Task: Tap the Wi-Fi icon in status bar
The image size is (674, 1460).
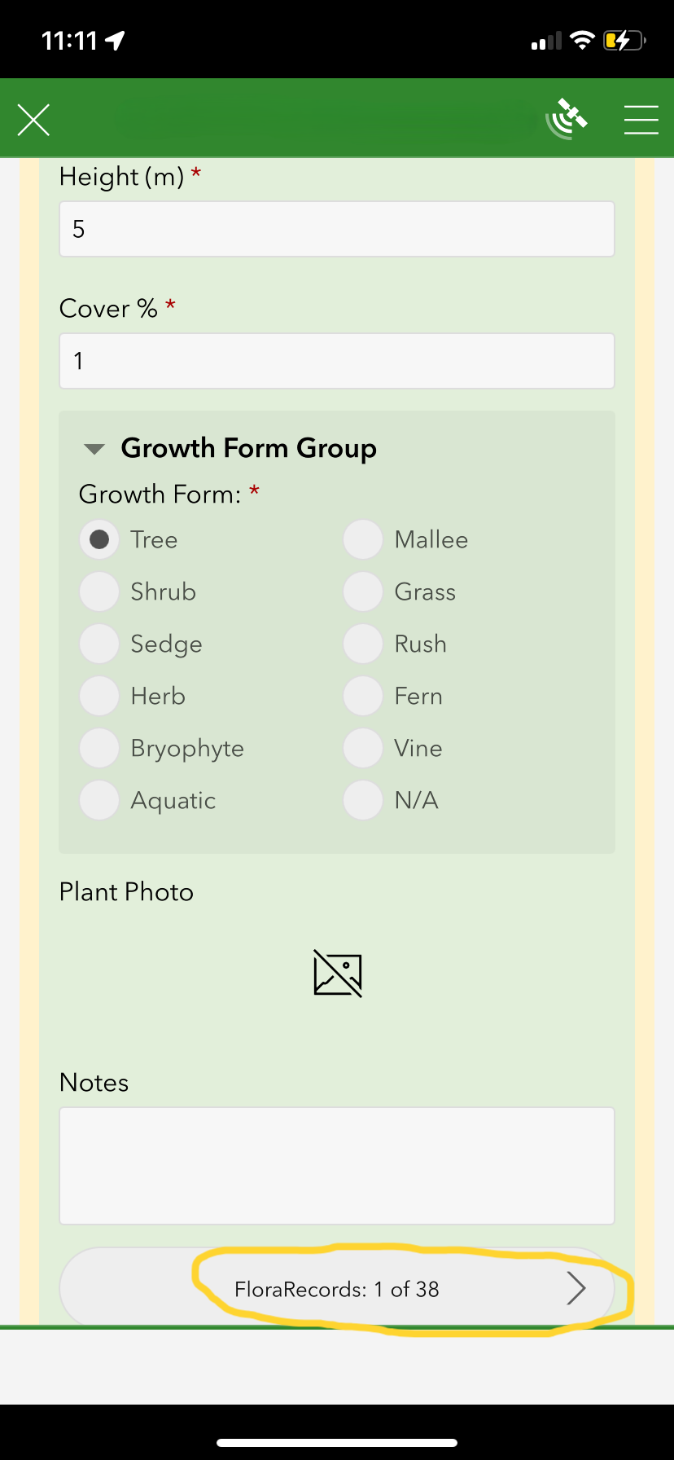Action: click(x=581, y=38)
